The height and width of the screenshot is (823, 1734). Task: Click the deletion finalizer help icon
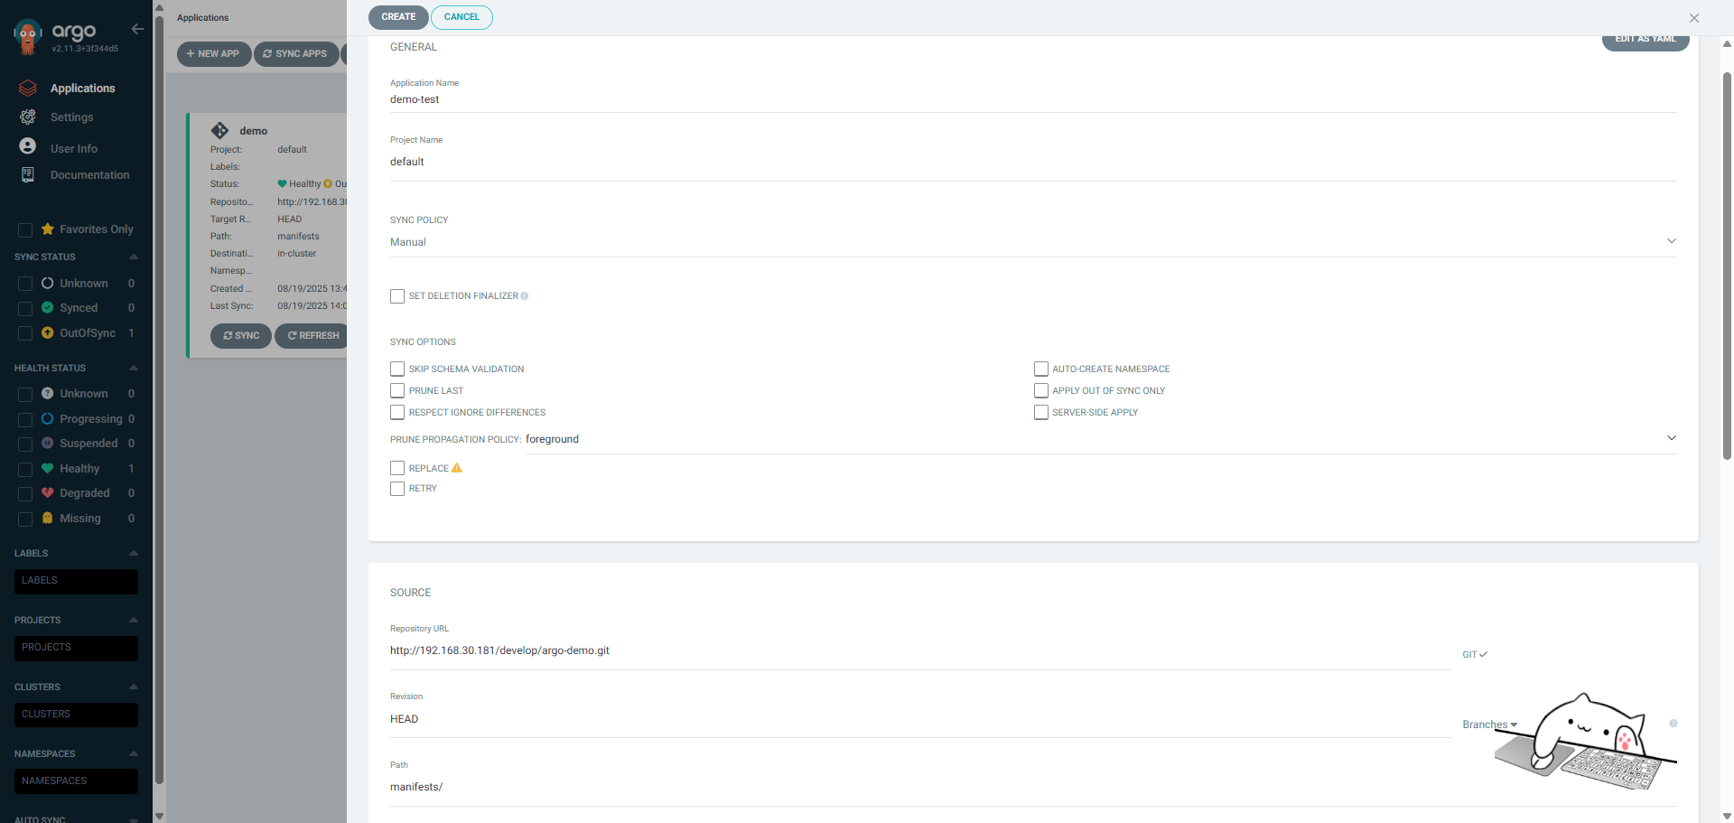click(x=525, y=296)
